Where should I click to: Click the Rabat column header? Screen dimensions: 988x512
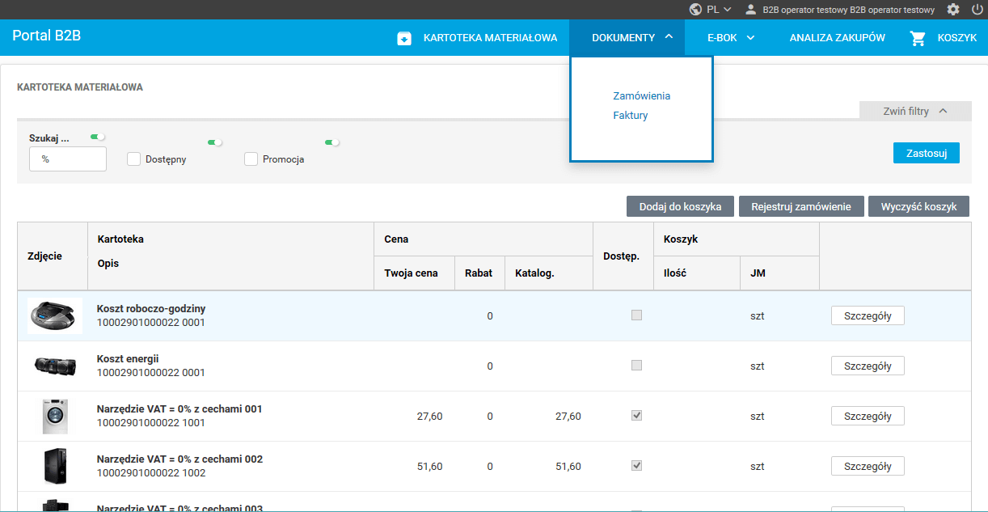pos(479,273)
